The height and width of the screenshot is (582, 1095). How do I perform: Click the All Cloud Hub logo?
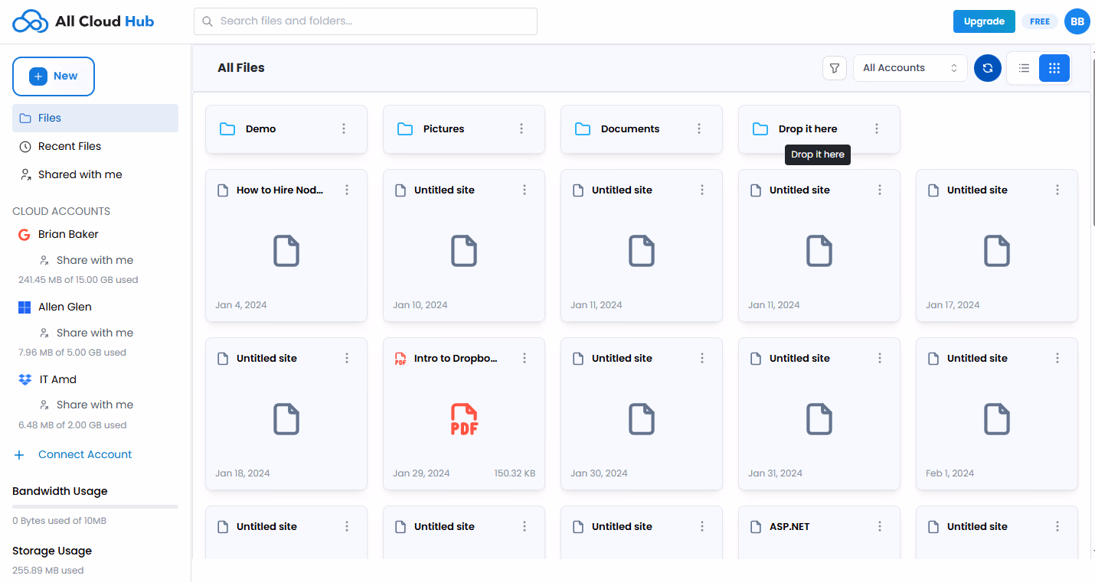pyautogui.click(x=83, y=21)
